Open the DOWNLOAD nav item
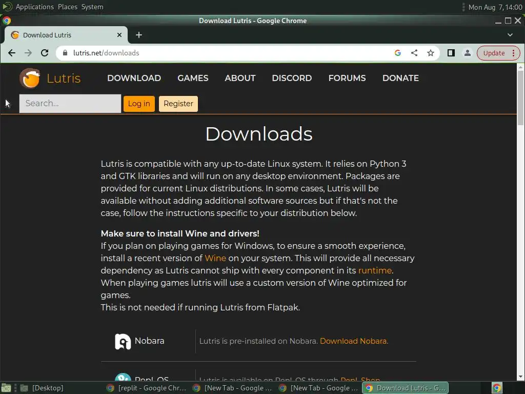The height and width of the screenshot is (394, 525). [134, 78]
